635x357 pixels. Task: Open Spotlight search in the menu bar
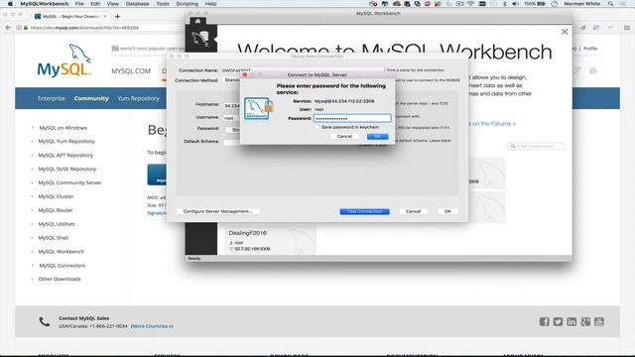click(610, 4)
